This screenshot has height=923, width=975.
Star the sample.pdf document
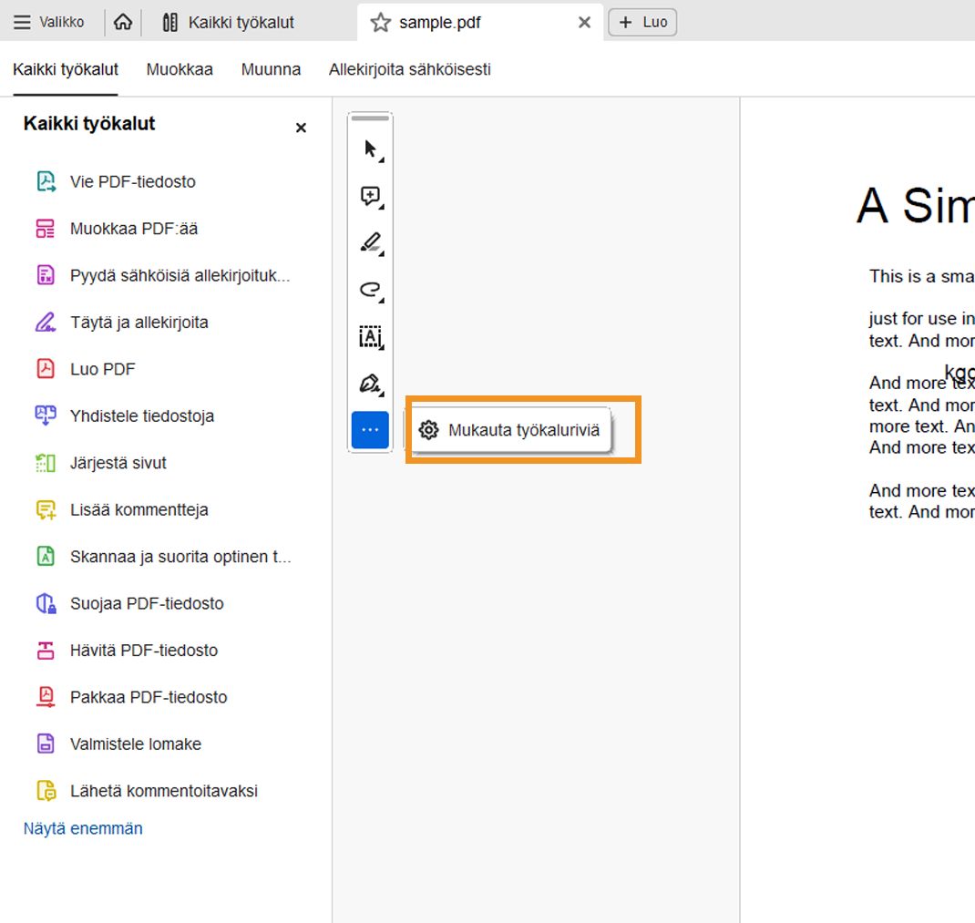tap(380, 23)
